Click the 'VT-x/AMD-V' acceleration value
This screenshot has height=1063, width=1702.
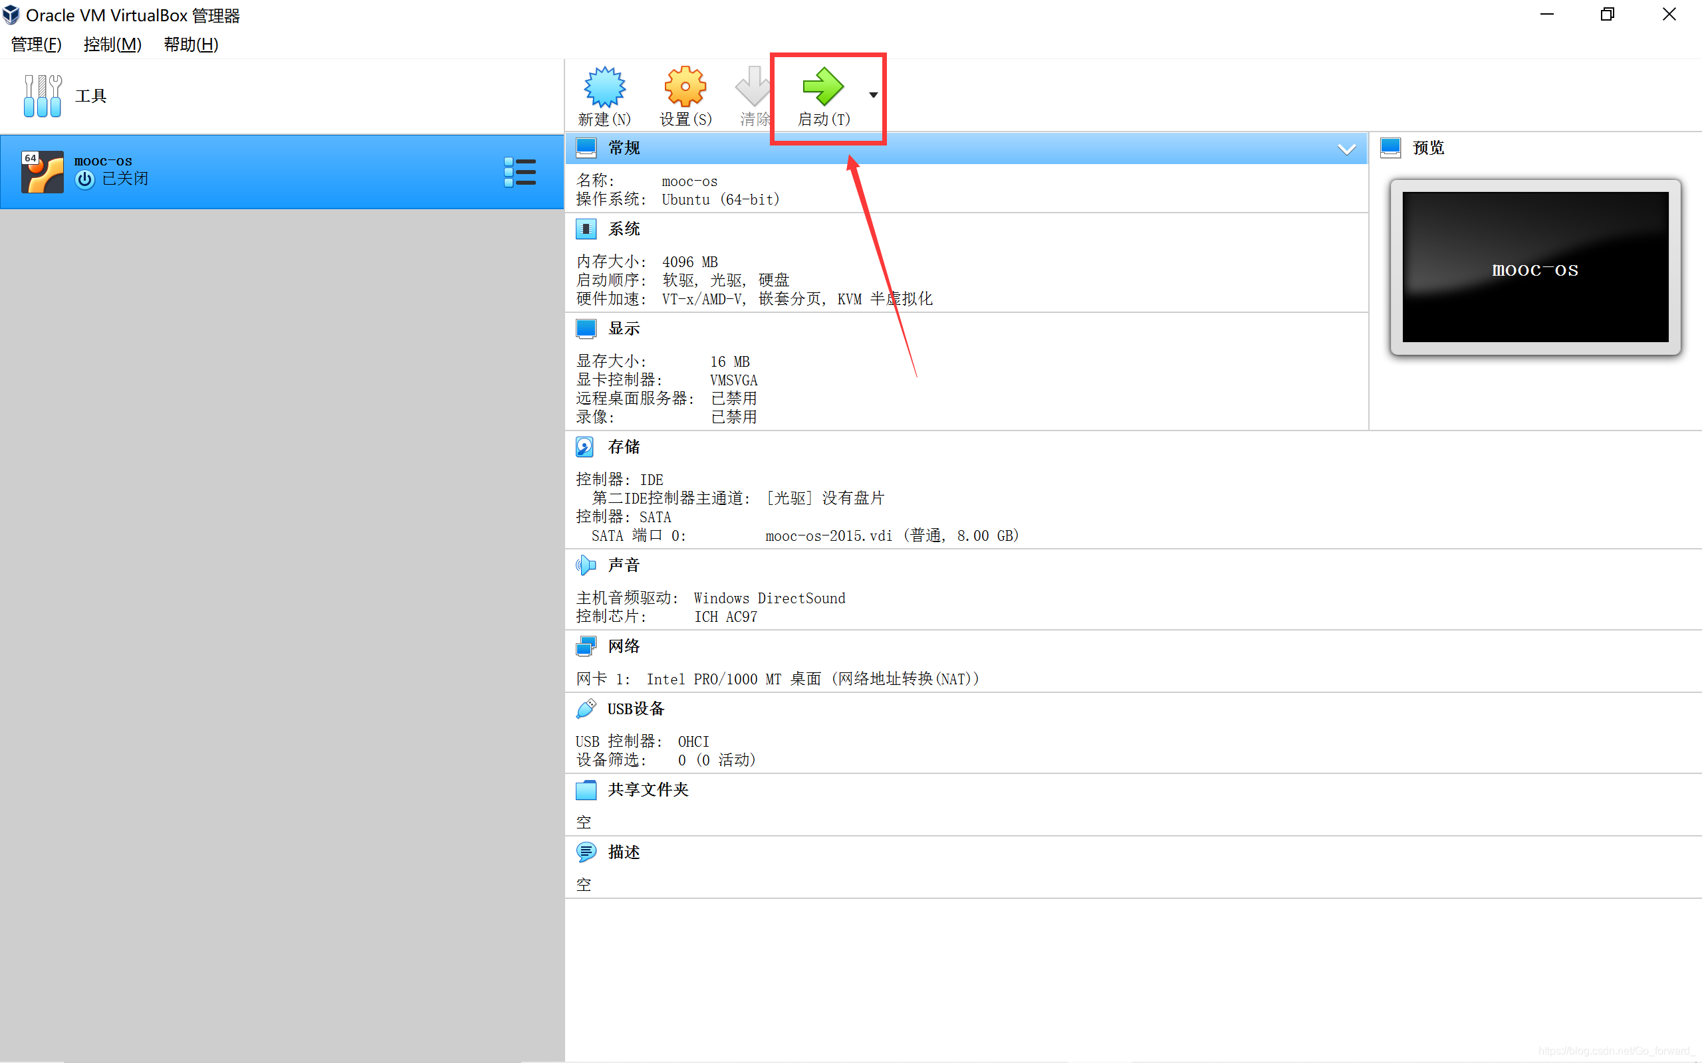tap(703, 300)
